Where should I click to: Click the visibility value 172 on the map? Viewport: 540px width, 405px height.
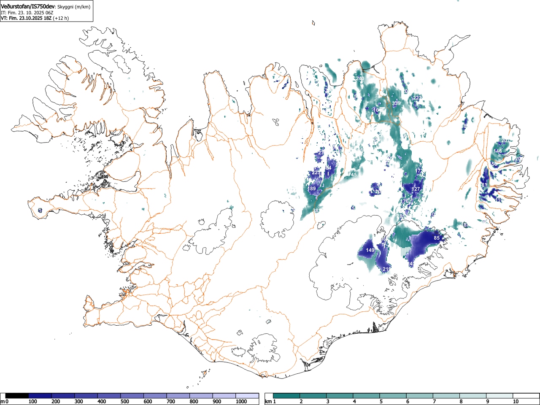[420, 171]
